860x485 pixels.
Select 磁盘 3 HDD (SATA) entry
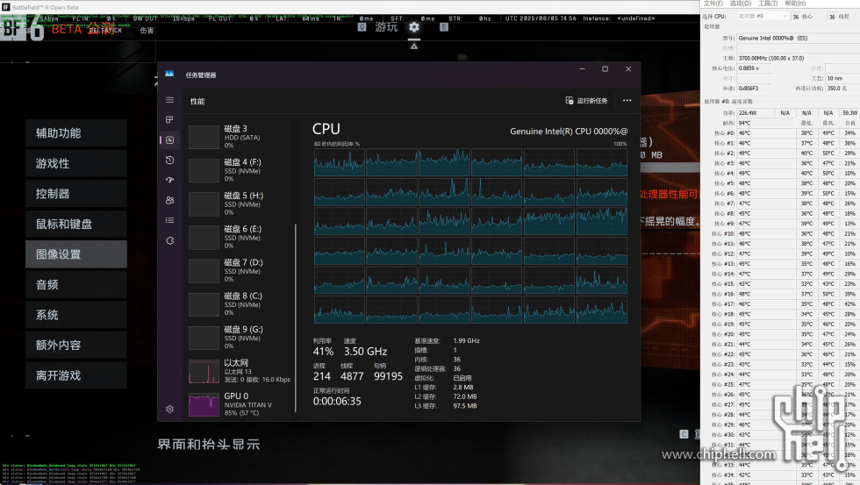coord(240,137)
